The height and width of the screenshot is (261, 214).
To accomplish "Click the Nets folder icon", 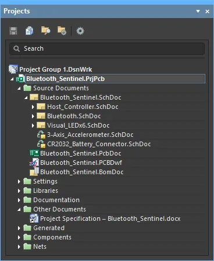I will [27, 246].
